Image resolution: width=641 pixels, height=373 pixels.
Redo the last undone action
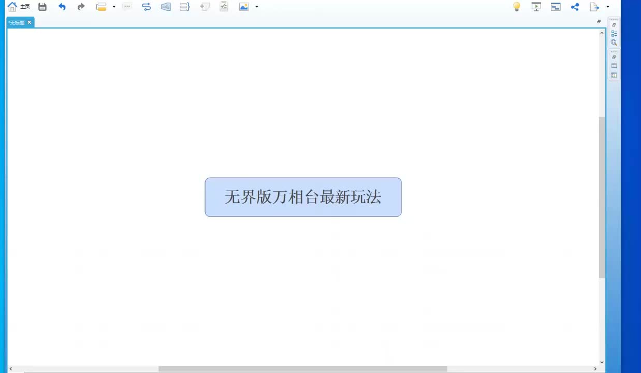tap(81, 7)
